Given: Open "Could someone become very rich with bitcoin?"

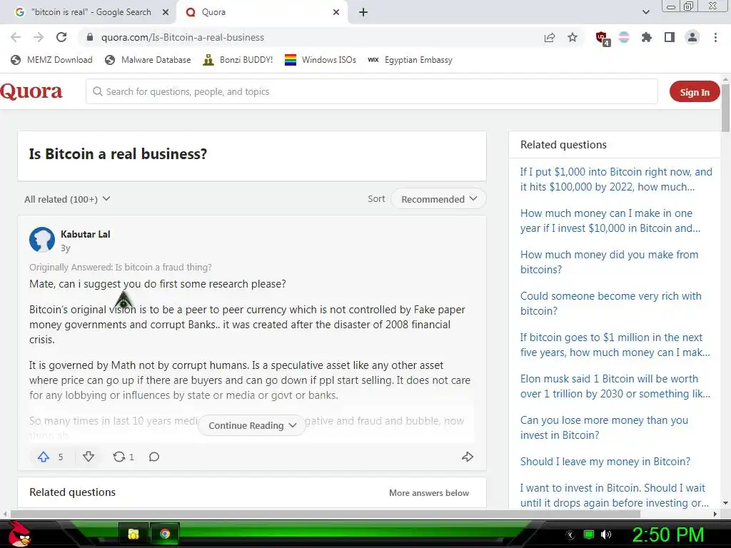Looking at the screenshot, I should coord(611,303).
